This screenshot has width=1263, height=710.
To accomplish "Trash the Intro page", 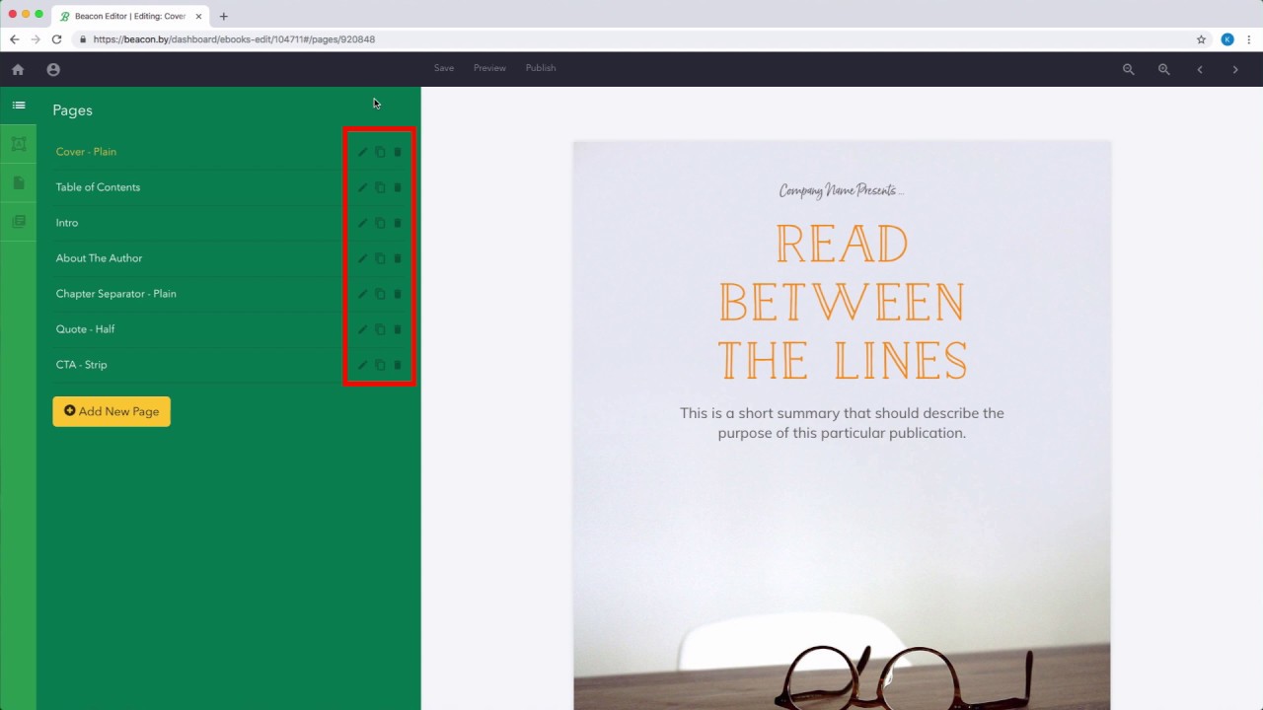I will (398, 223).
